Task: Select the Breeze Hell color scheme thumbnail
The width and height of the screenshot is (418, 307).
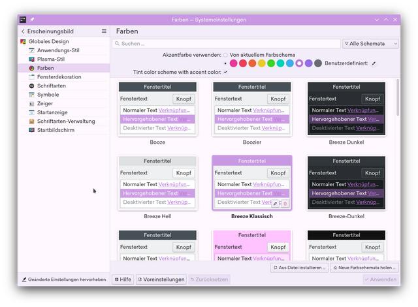Action: click(x=157, y=183)
